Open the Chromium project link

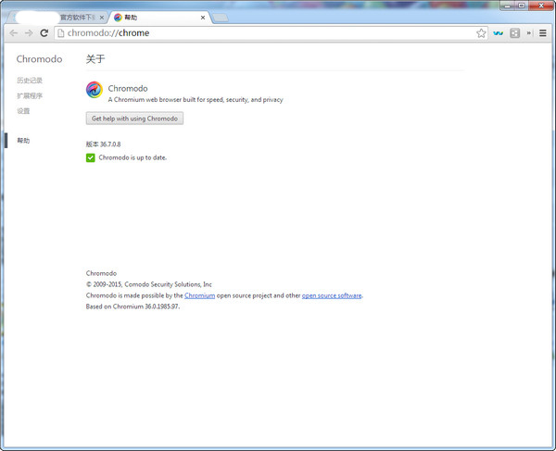coord(199,295)
